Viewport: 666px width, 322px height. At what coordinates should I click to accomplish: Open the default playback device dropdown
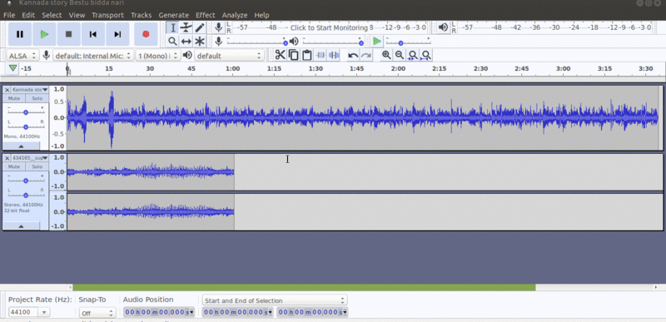[x=229, y=56]
